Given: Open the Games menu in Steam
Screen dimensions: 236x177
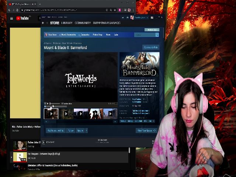Looking at the screenshot, I should point(60,17).
